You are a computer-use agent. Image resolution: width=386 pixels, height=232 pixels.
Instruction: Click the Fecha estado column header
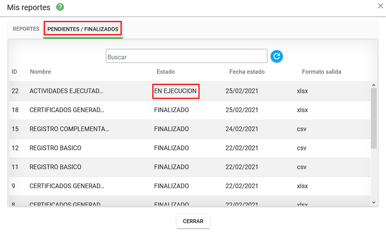(247, 72)
